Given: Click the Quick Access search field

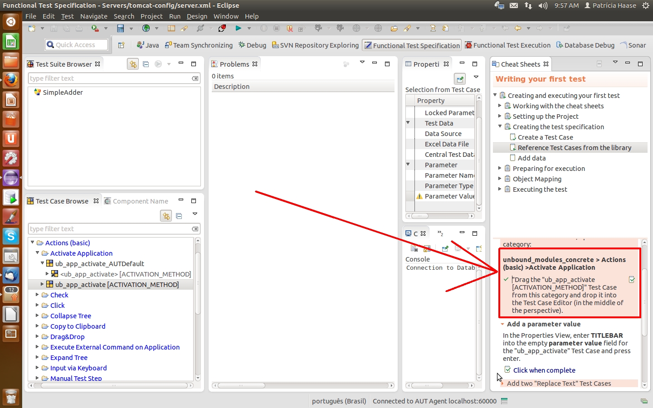Looking at the screenshot, I should click(x=77, y=45).
